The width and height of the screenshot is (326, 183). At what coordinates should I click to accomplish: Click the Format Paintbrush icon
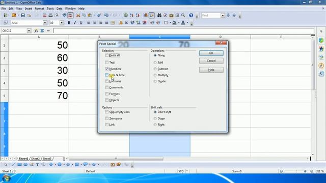pos(99,15)
